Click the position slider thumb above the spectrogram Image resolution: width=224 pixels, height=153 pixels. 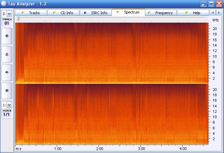coord(18,19)
